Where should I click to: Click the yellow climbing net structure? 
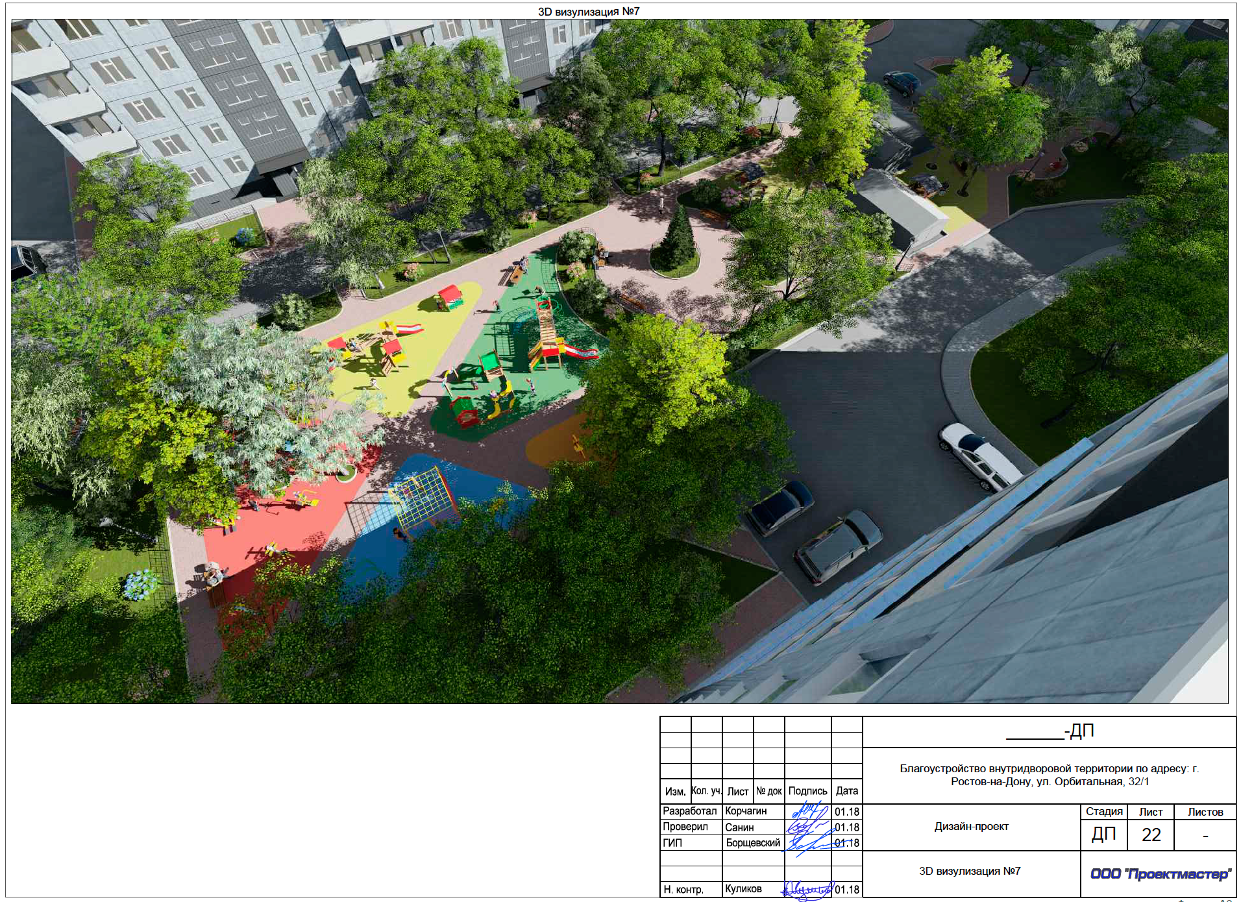coord(423,499)
